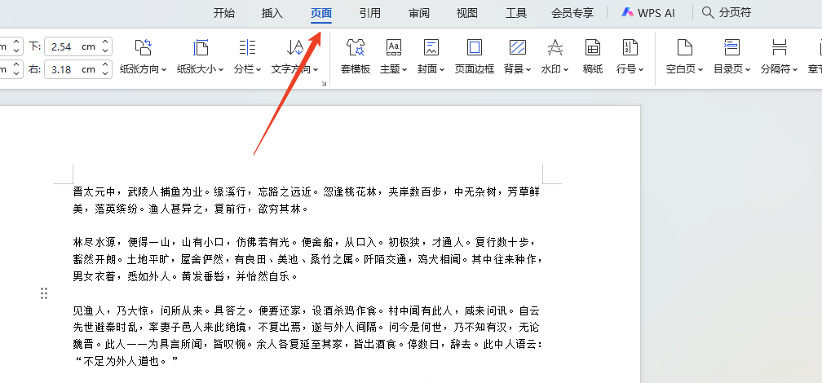Open the 引用 tab
Image resolution: width=822 pixels, height=383 pixels.
pyautogui.click(x=370, y=13)
